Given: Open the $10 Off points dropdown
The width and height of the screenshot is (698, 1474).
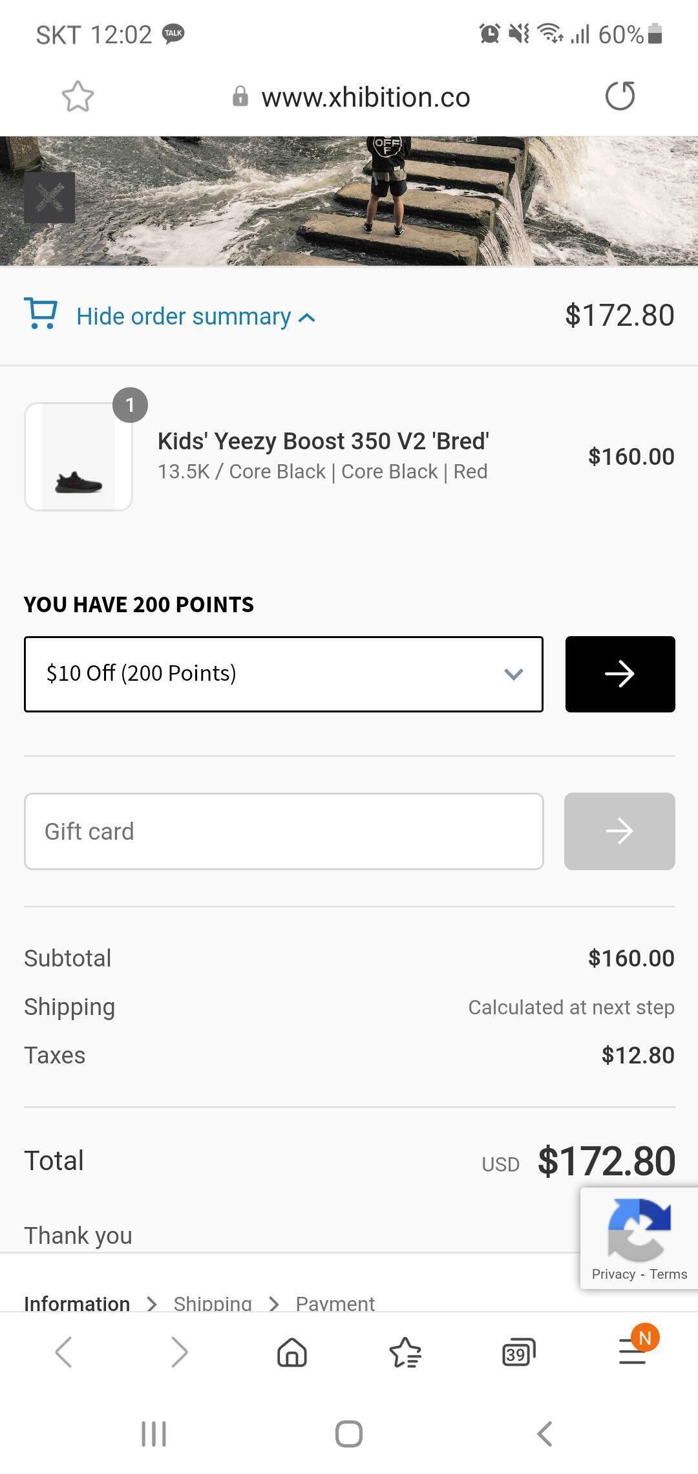Looking at the screenshot, I should tap(283, 674).
